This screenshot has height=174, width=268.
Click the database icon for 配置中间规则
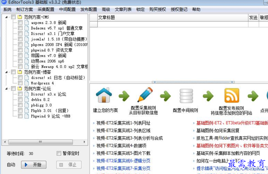tap(186, 96)
